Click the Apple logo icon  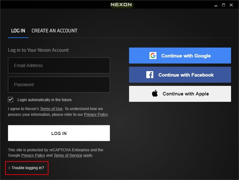[155, 93]
